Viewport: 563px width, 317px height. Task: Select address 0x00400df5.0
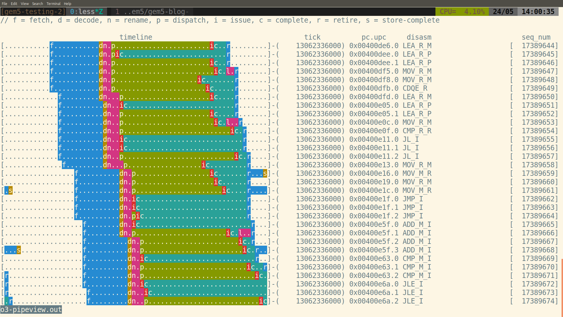pos(374,71)
